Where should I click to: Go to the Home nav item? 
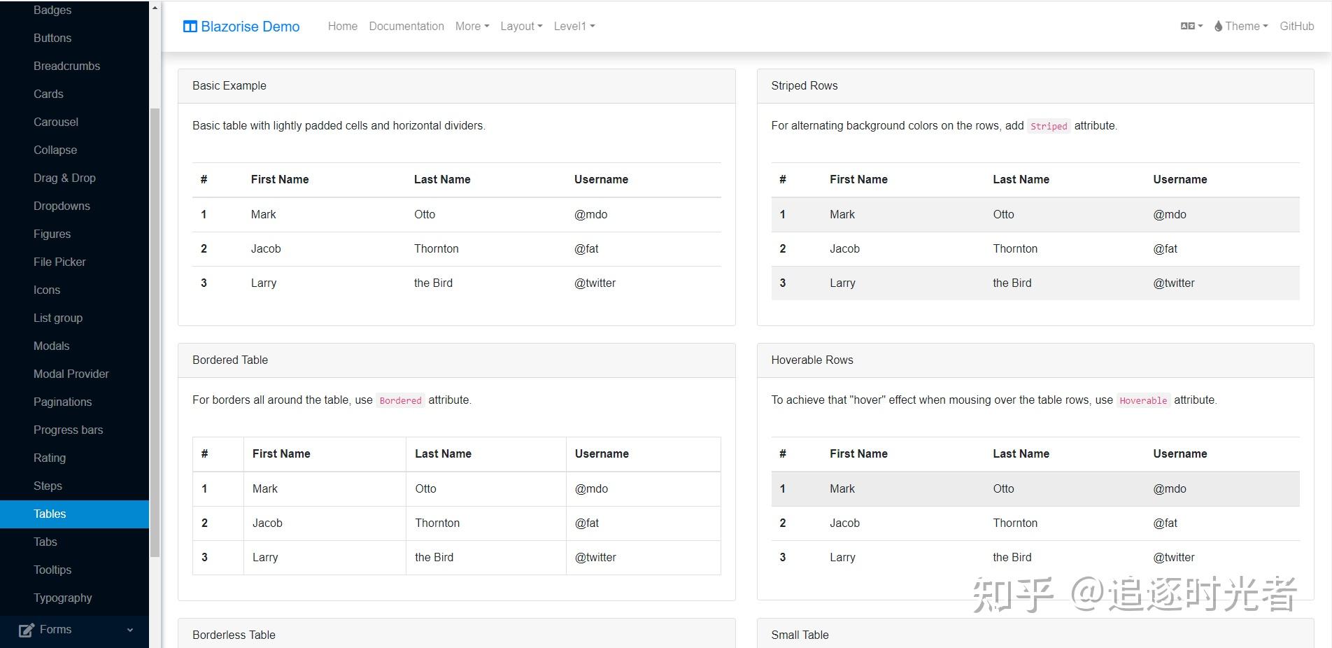pyautogui.click(x=342, y=27)
